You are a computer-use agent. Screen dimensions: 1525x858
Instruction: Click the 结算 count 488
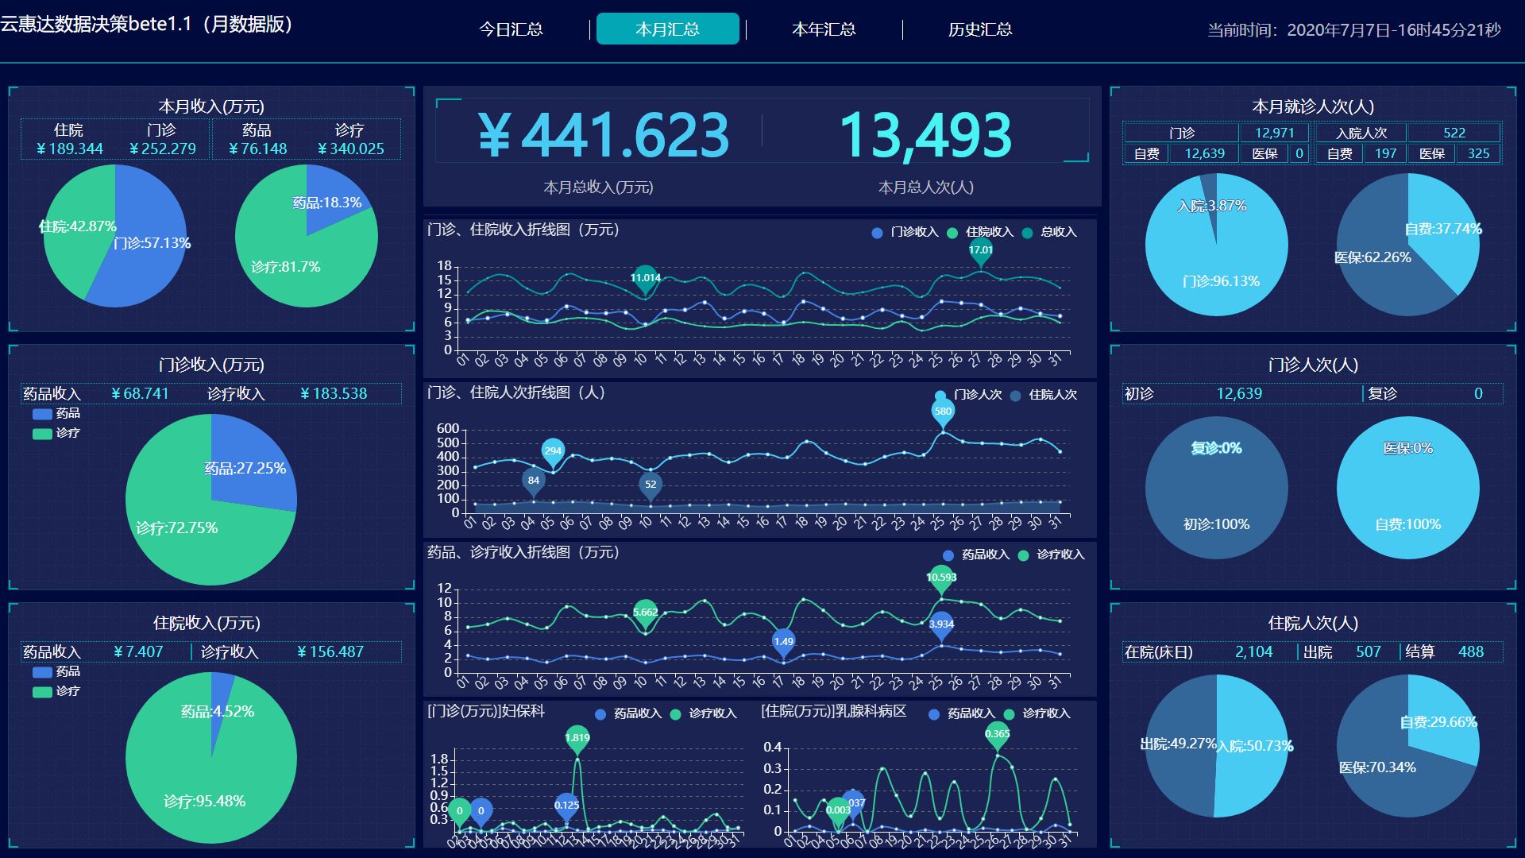(x=1471, y=652)
